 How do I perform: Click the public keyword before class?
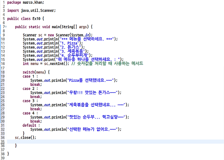tap(13, 19)
